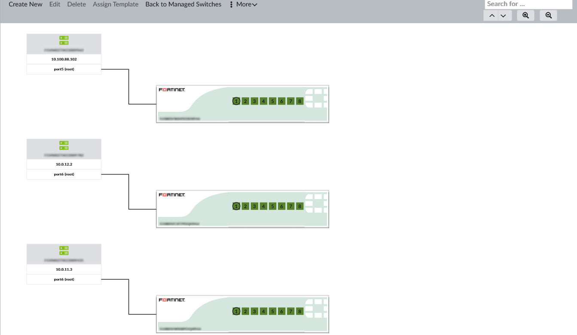
Task: Click Fortinet logo on switch linked to 10.0.11.3
Action: pyautogui.click(x=172, y=300)
